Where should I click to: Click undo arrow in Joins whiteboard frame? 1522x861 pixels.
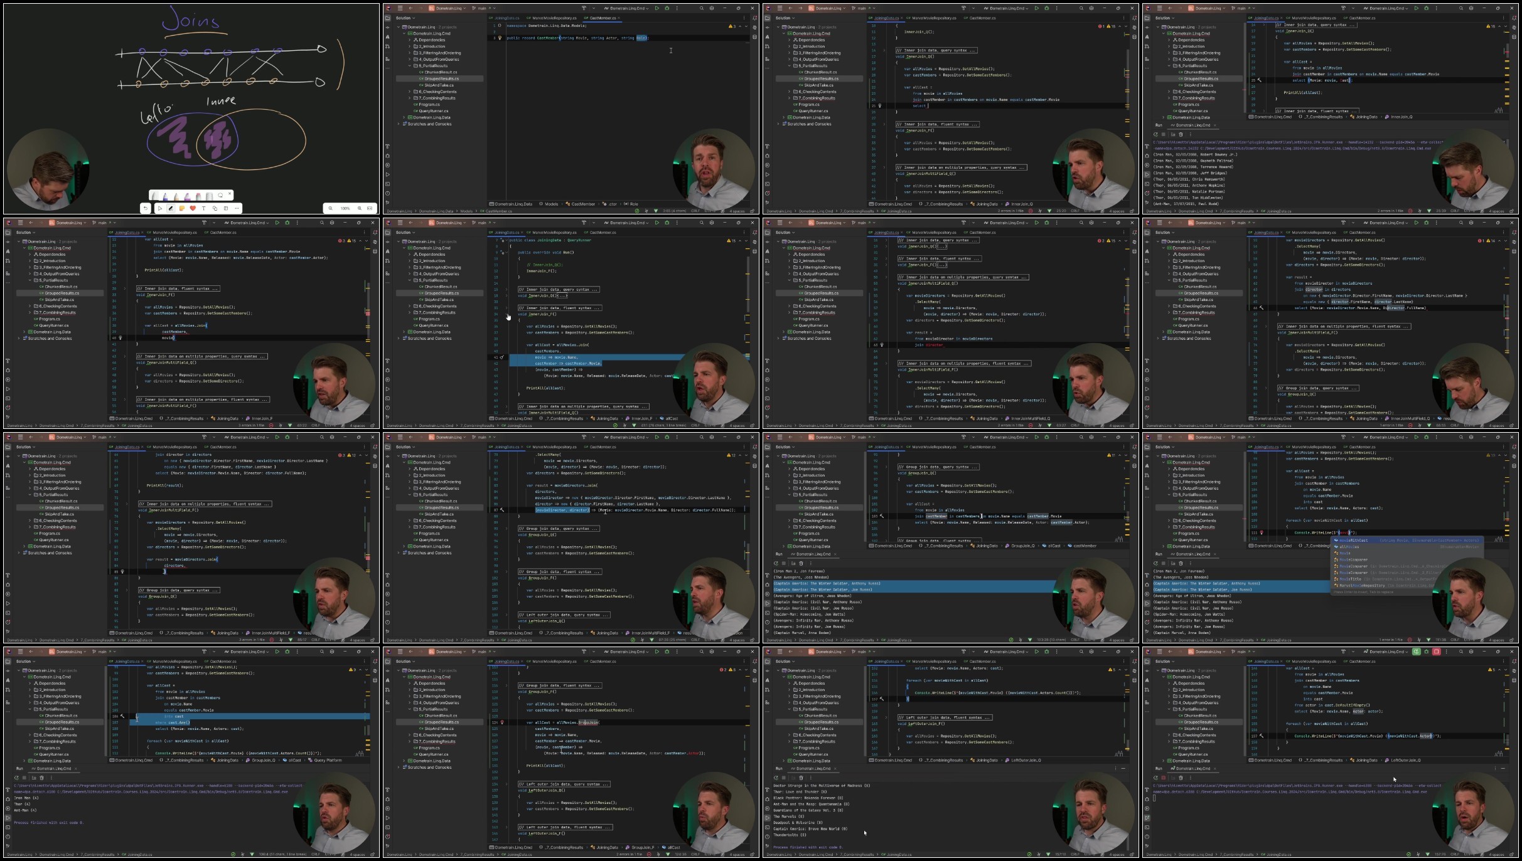[146, 208]
